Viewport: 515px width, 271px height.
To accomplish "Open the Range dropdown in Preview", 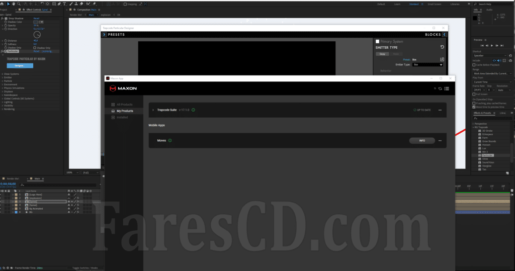I will click(492, 73).
